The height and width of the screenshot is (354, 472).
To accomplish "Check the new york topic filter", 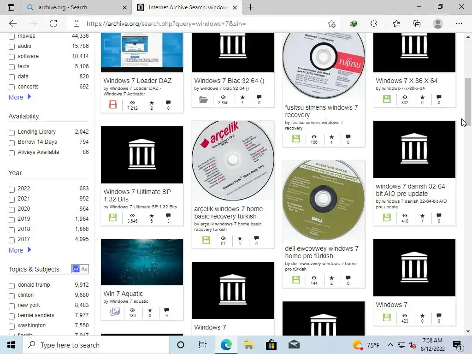I will point(12,306).
